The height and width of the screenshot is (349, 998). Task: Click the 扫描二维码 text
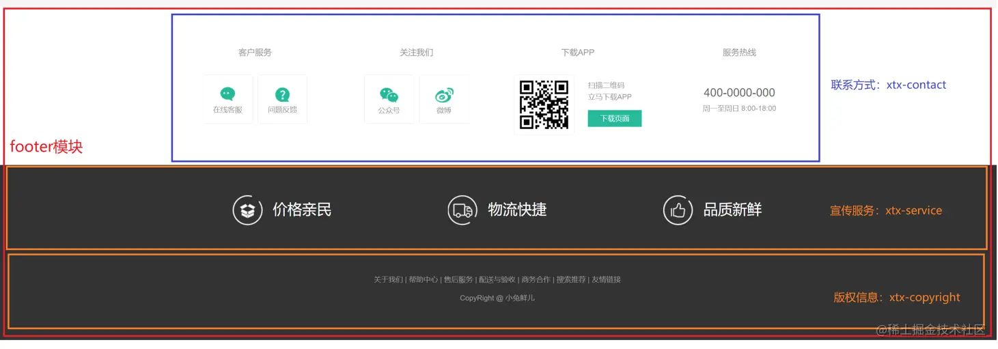coord(607,85)
